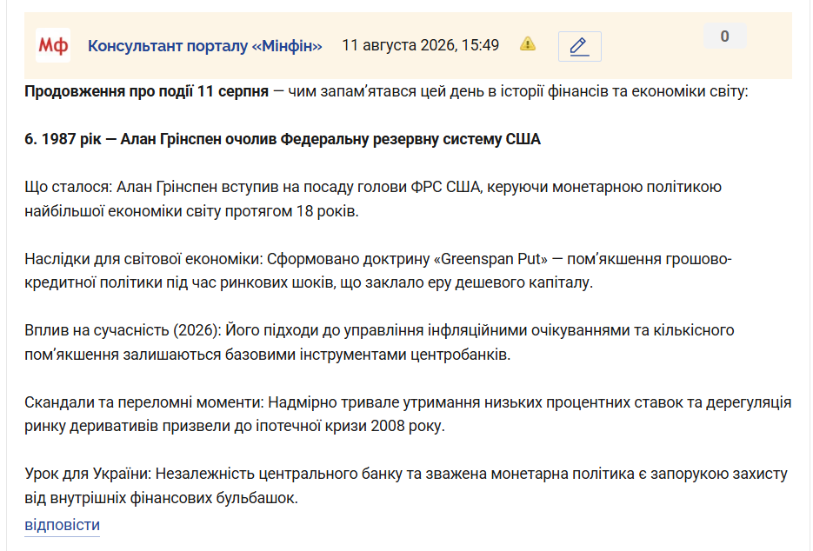Screen dimensions: 813x551
Task: Click the bold text Продовження про події 11 серпня
Action: tap(147, 91)
